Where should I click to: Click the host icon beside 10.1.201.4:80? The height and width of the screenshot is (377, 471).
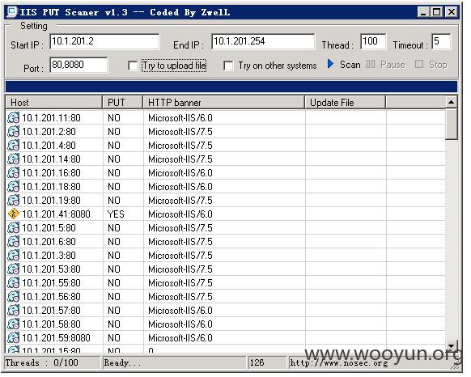pos(13,146)
